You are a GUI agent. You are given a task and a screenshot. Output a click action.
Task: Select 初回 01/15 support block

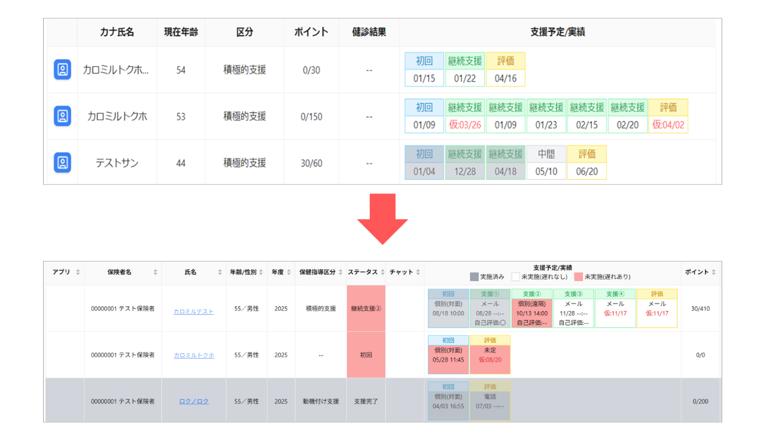[424, 69]
